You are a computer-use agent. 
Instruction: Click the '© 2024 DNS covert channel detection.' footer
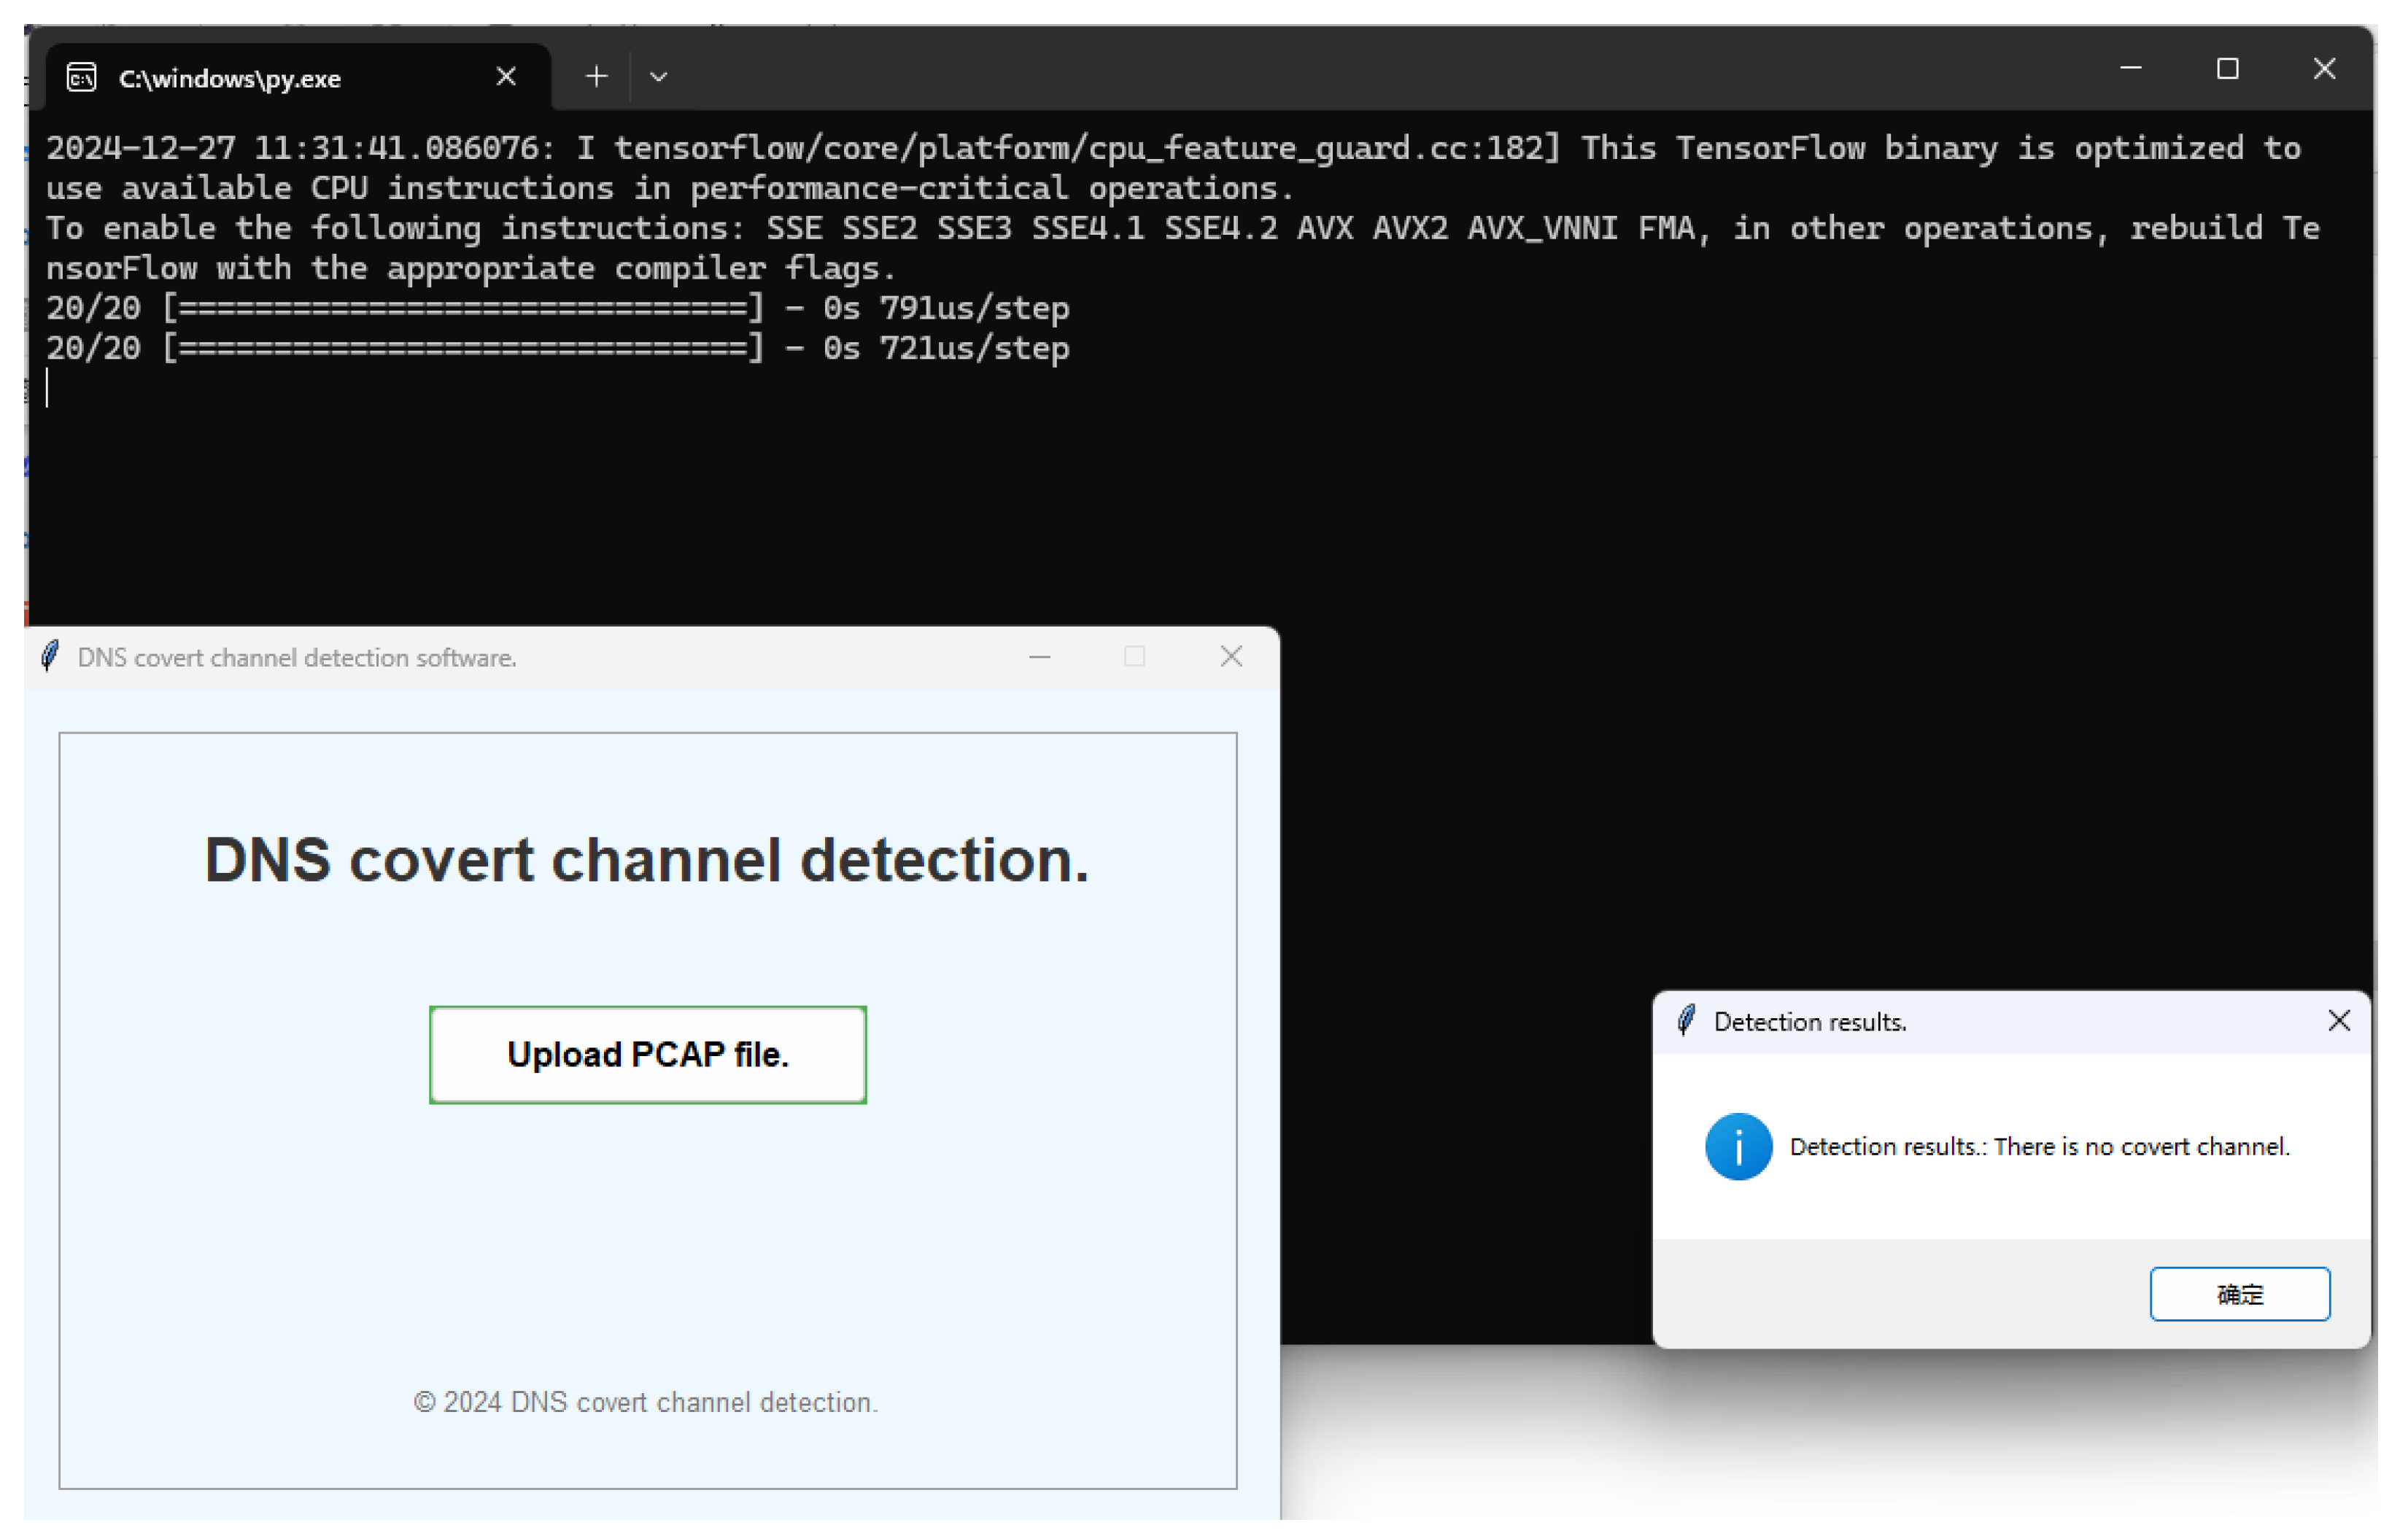[x=646, y=1402]
